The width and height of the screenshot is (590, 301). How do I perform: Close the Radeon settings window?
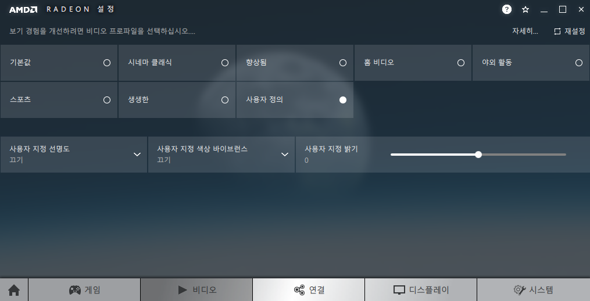tap(581, 10)
